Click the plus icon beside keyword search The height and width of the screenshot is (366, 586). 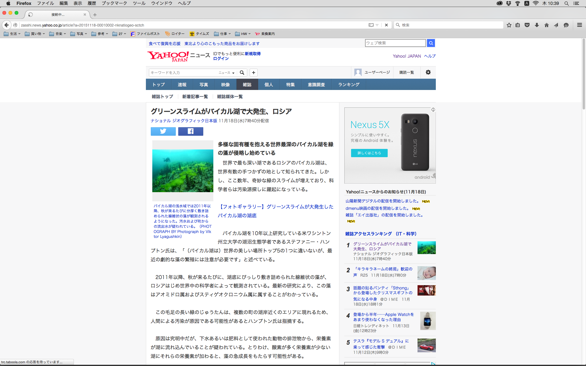[x=253, y=73]
